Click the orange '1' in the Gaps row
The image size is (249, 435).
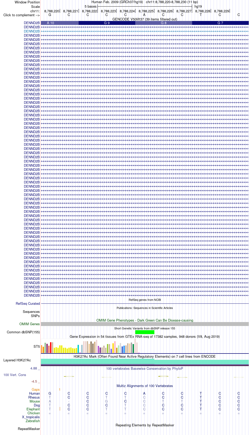[60, 389]
